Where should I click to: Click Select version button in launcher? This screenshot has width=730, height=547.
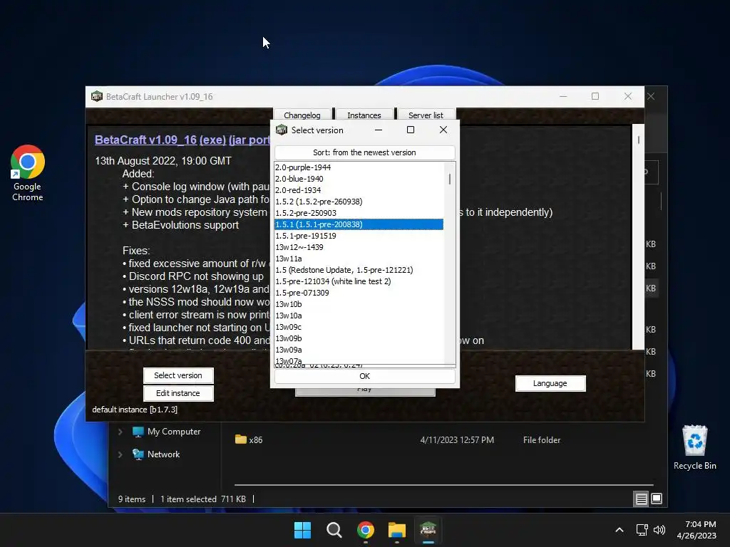point(178,375)
